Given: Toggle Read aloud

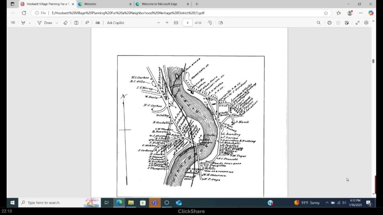Looking at the screenshot, I should [87, 23].
